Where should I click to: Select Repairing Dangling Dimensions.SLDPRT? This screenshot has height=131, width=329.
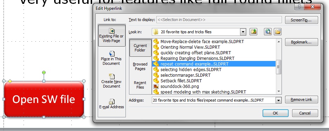(x=214, y=58)
